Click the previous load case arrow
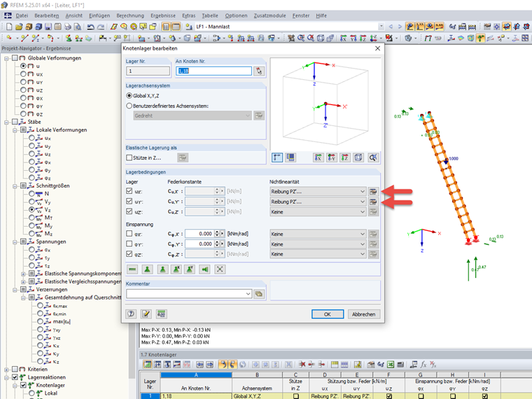532x399 pixels. pos(391,27)
